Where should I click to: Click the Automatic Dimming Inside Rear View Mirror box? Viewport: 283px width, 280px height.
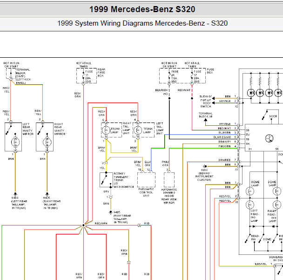point(169,180)
